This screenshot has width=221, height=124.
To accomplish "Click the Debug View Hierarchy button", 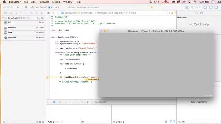I will [x=82, y=102].
